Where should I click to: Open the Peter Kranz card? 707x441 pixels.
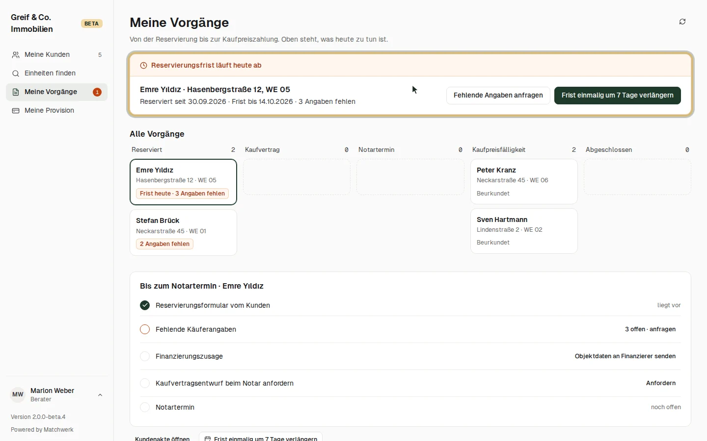coord(524,181)
